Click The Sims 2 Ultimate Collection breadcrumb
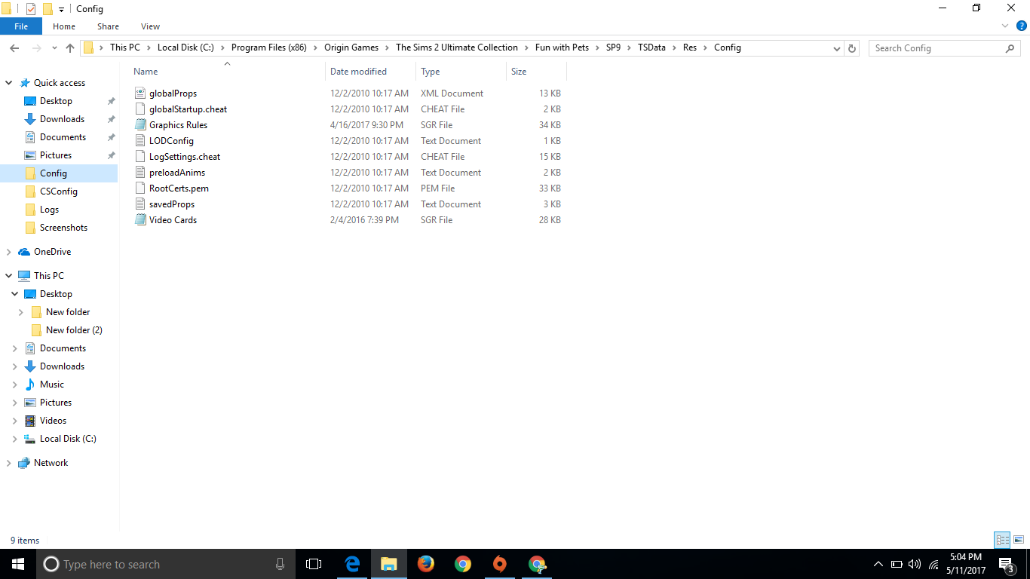 pos(456,47)
